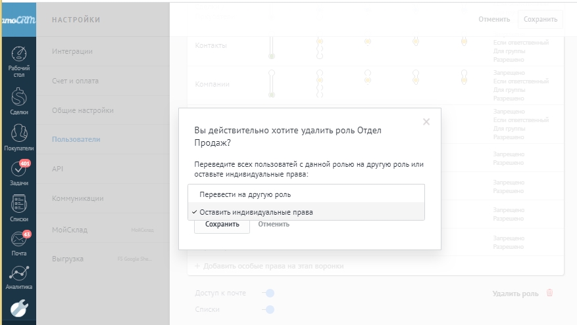
Task: Open the Списки lists icon
Action: click(19, 204)
